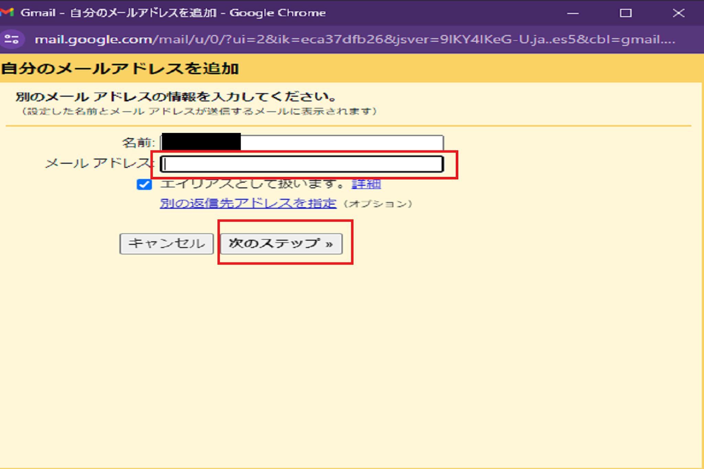Click the window title text in title bar
Image resolution: width=704 pixels, height=469 pixels.
(173, 13)
